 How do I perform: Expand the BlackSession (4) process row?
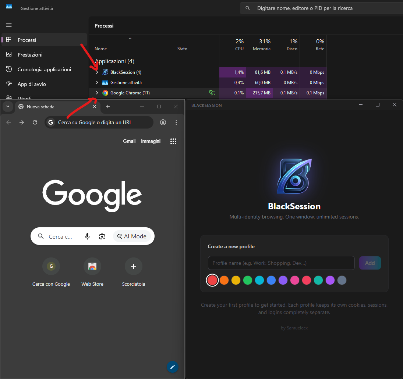pyautogui.click(x=97, y=72)
